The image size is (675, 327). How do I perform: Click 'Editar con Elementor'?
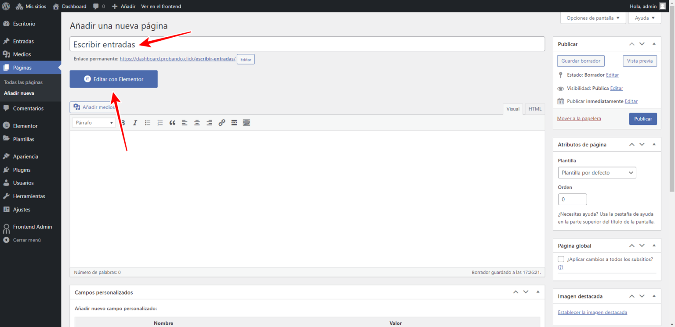113,79
